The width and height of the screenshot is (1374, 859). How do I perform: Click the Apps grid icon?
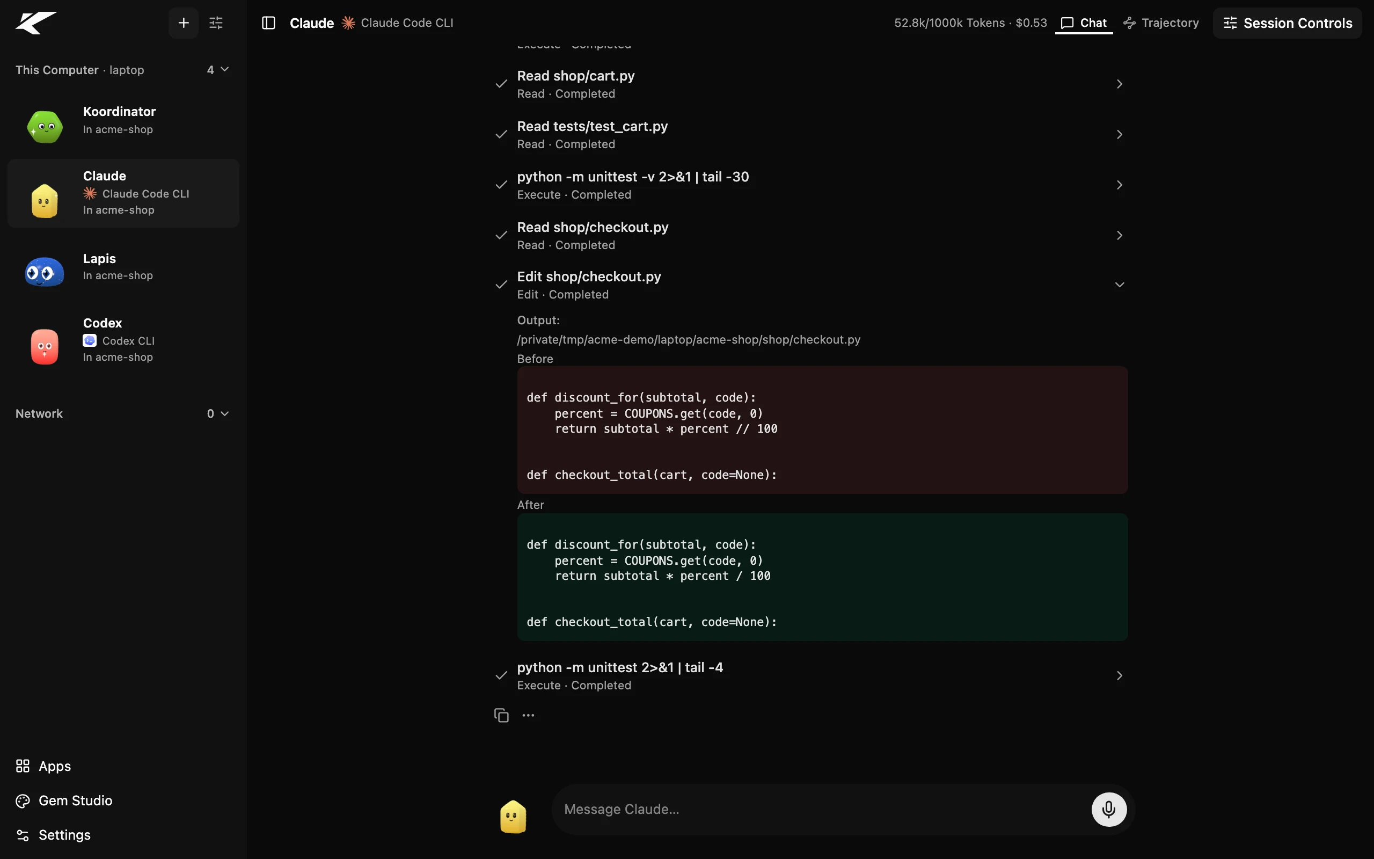point(23,767)
